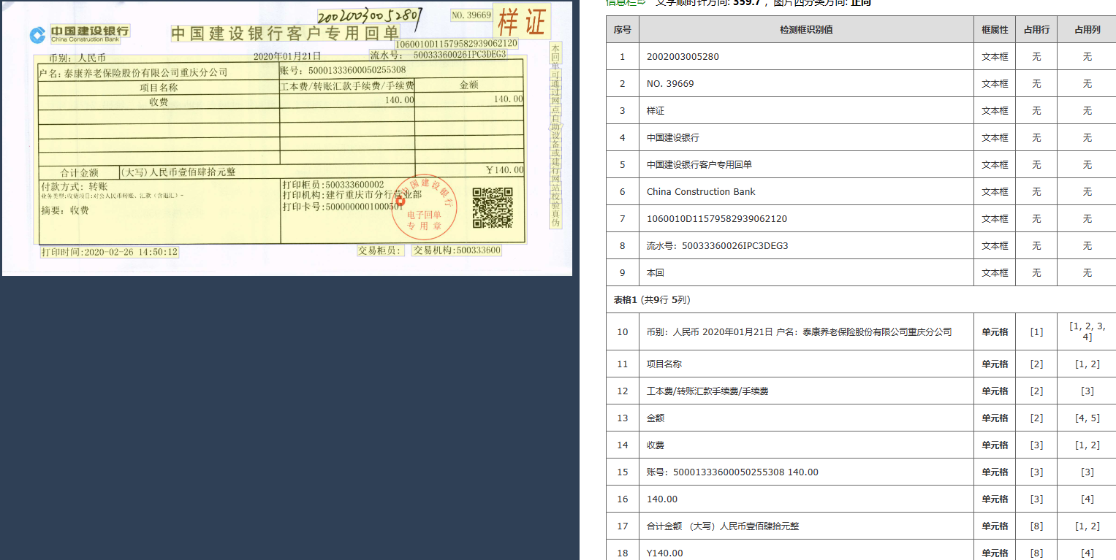Click the green 信息栏 arrow label
This screenshot has width=1116, height=560.
click(626, 2)
